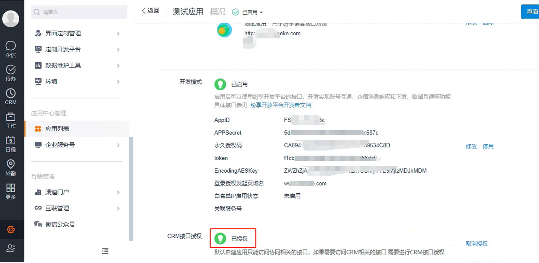Click the orange settings gear icon
This screenshot has height=263, width=539.
(11, 230)
